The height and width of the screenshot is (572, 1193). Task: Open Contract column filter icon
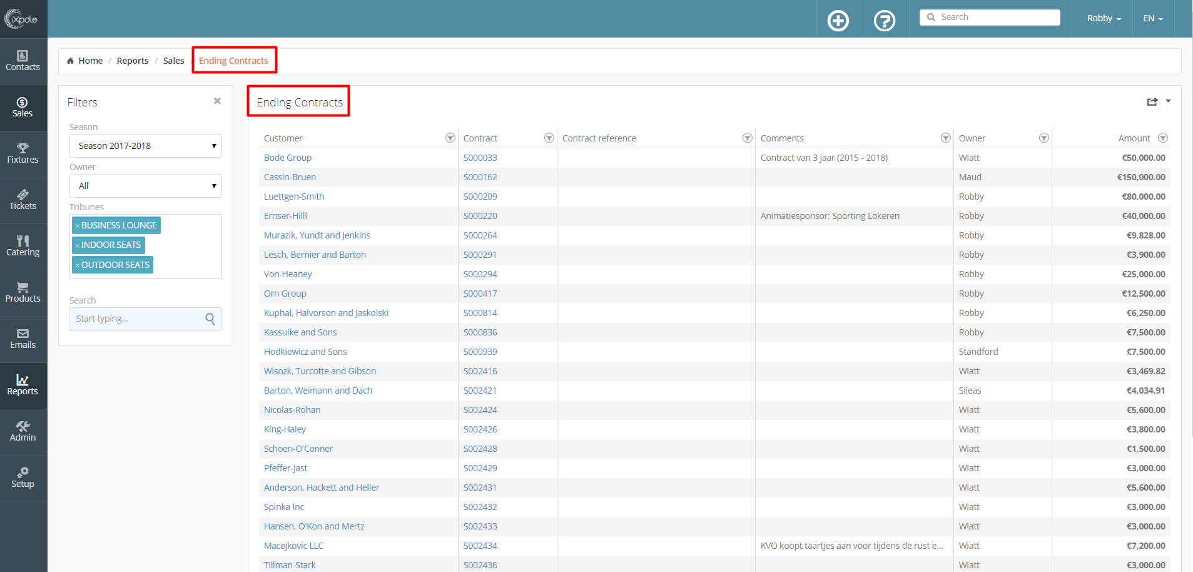click(549, 138)
